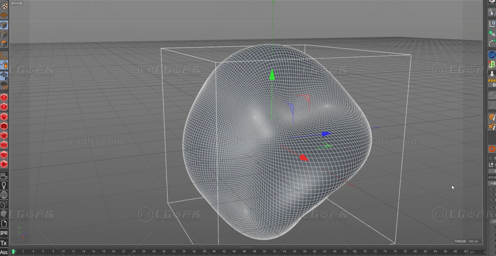This screenshot has width=496, height=256.
Task: Click the green B plugin icon
Action: pyautogui.click(x=492, y=64)
